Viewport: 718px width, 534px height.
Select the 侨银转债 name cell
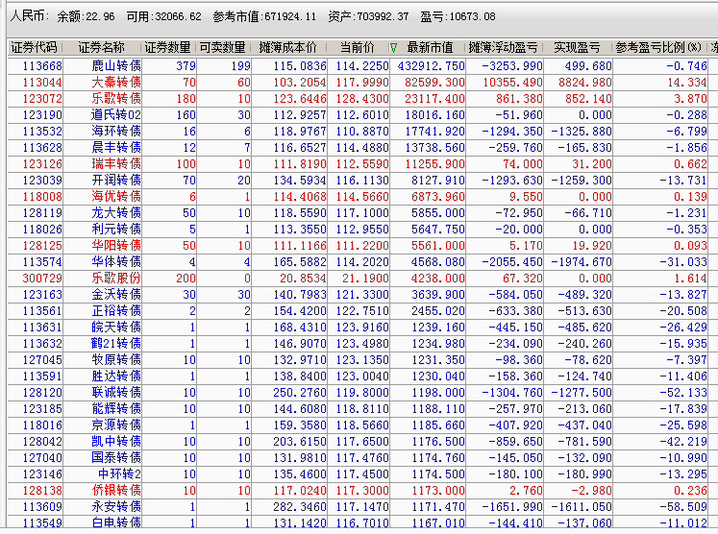[x=116, y=491]
